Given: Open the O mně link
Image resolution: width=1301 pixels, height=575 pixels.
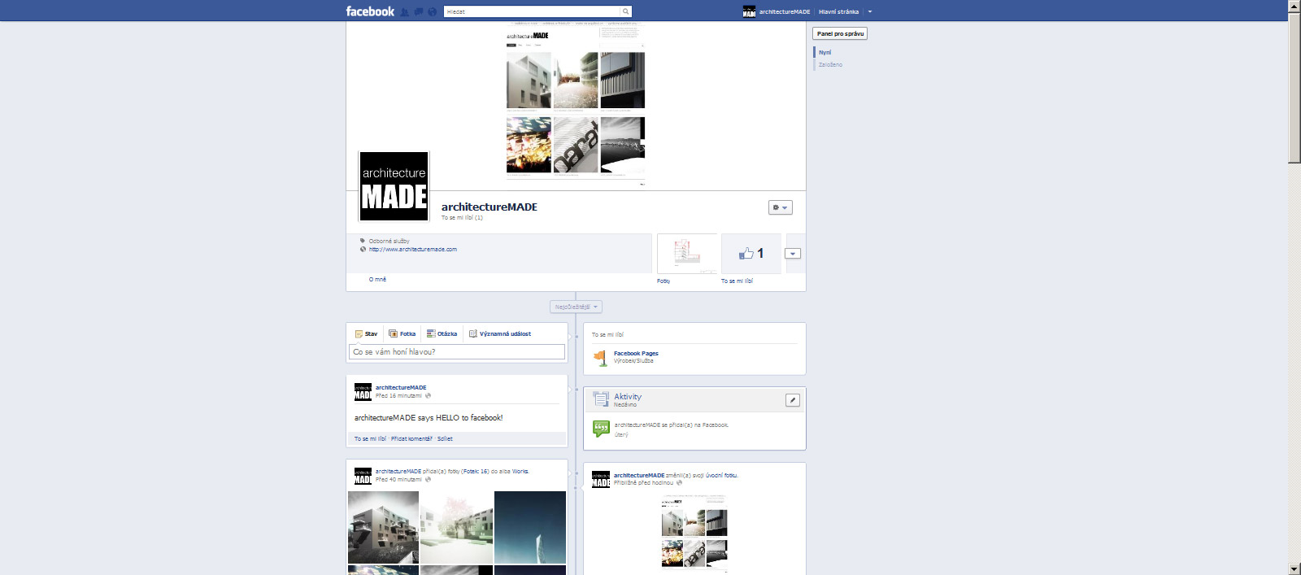Looking at the screenshot, I should 377,279.
